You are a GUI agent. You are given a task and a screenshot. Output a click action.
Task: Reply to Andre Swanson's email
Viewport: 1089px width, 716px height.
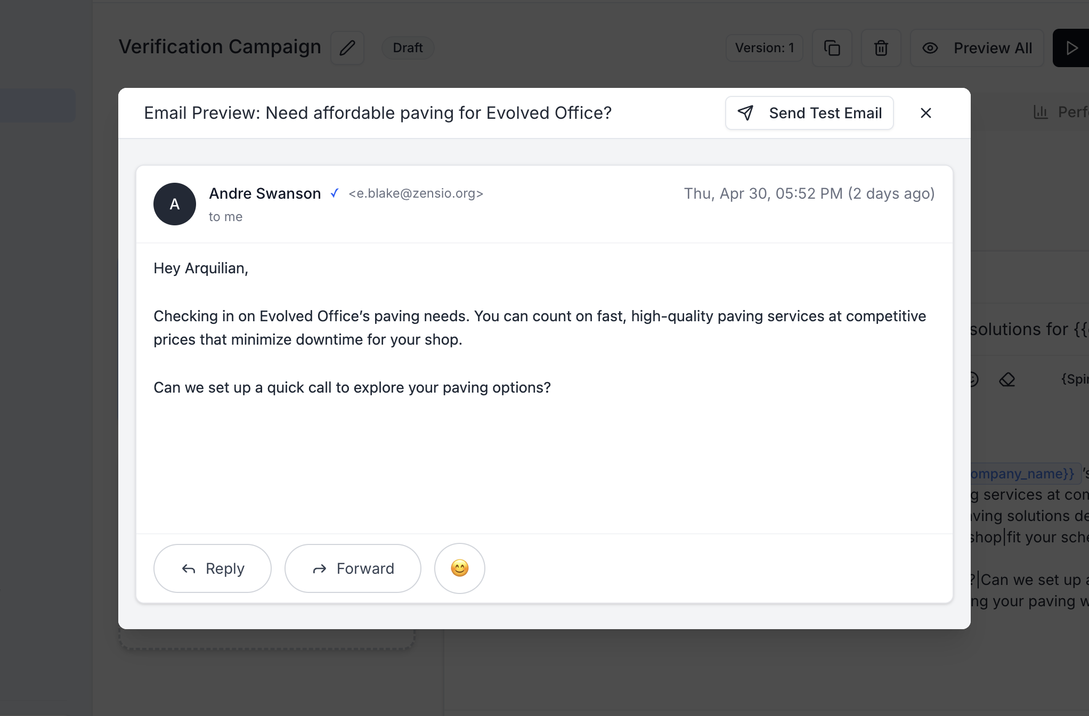coord(213,568)
